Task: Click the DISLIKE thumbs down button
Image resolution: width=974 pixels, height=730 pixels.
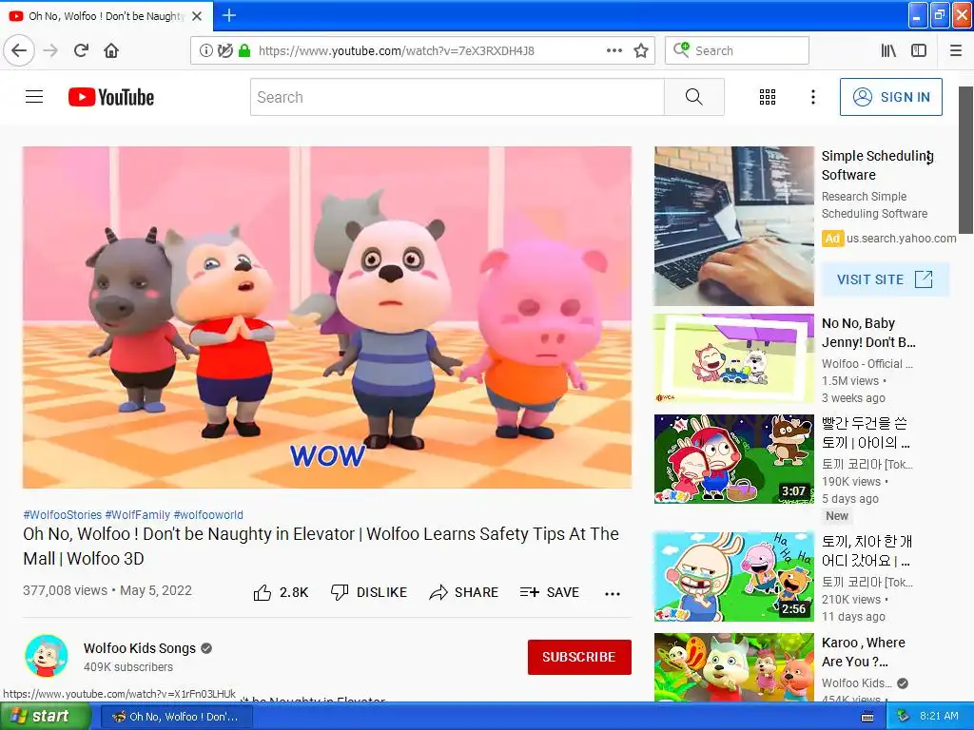Action: click(369, 592)
